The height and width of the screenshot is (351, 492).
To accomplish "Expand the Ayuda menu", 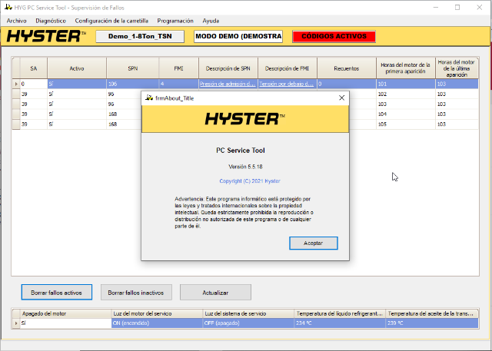I will [210, 21].
